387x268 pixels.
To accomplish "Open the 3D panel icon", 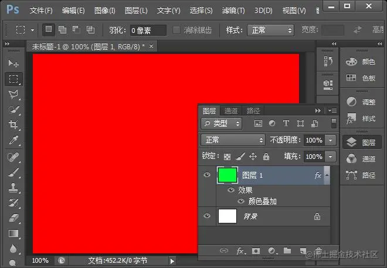I will click(328, 84).
